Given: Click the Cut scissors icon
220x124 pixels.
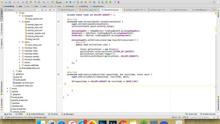Looking at the screenshot, I should 23,2.
